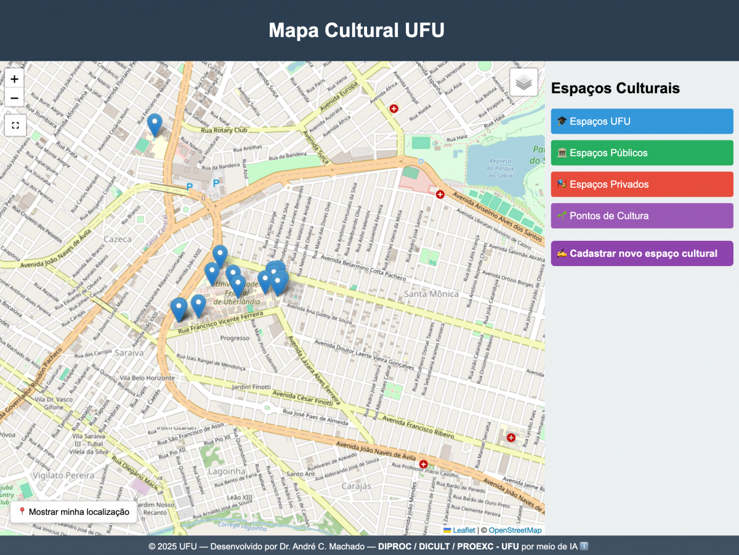Select the left blue parking P icon

tap(190, 186)
